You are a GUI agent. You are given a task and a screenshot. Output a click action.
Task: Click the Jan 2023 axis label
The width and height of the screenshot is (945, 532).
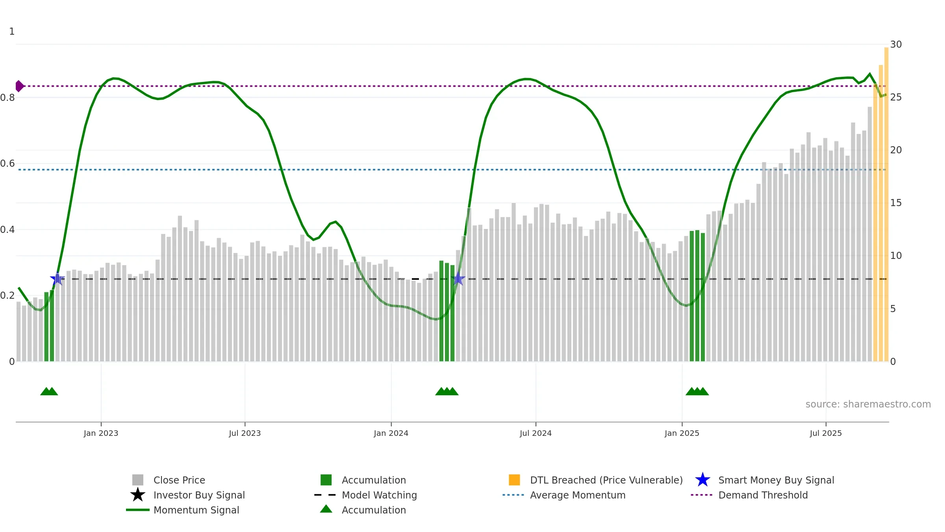coord(101,433)
